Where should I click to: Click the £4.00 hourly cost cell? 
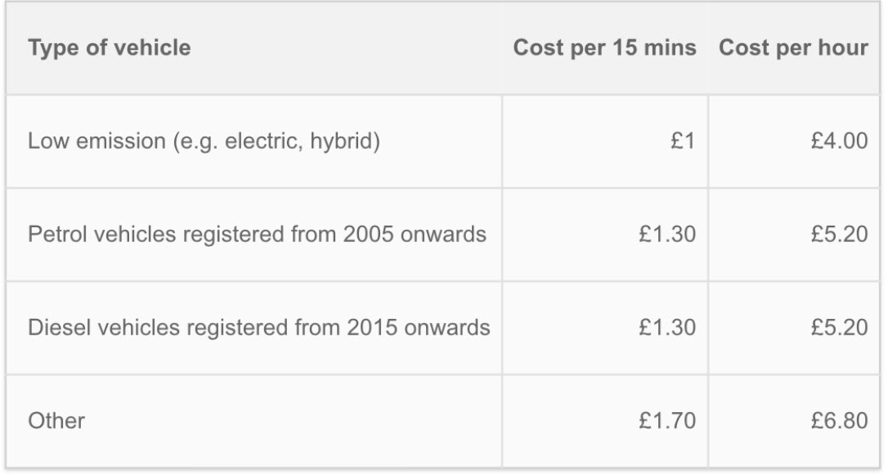[839, 141]
